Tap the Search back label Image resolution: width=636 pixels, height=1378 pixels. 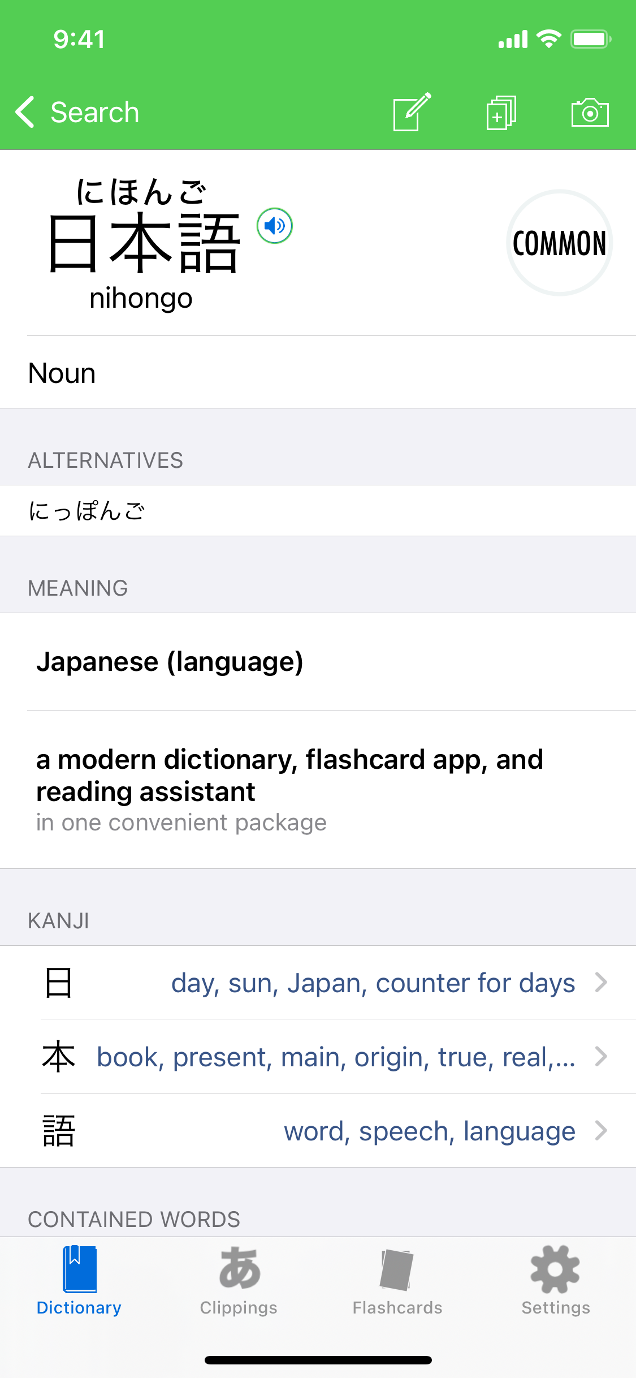(x=95, y=112)
